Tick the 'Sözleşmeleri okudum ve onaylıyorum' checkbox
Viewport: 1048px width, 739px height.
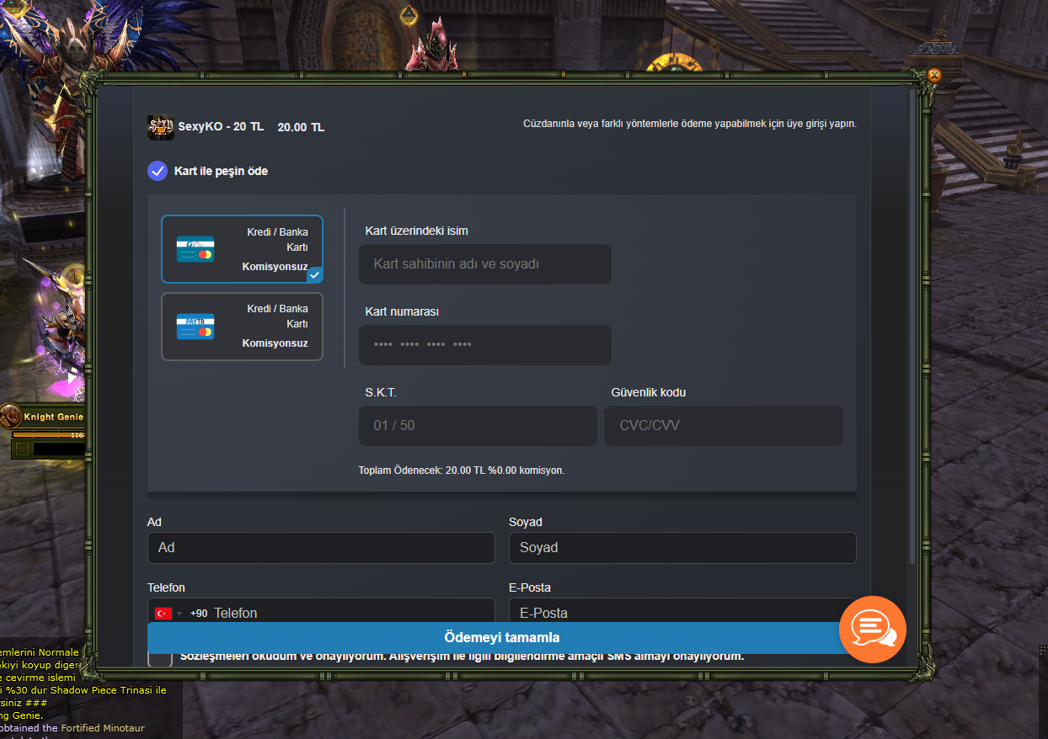pos(160,659)
